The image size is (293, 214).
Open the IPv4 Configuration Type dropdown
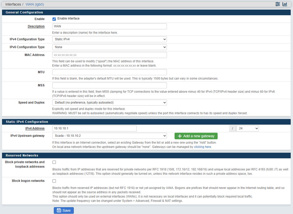pos(109,40)
